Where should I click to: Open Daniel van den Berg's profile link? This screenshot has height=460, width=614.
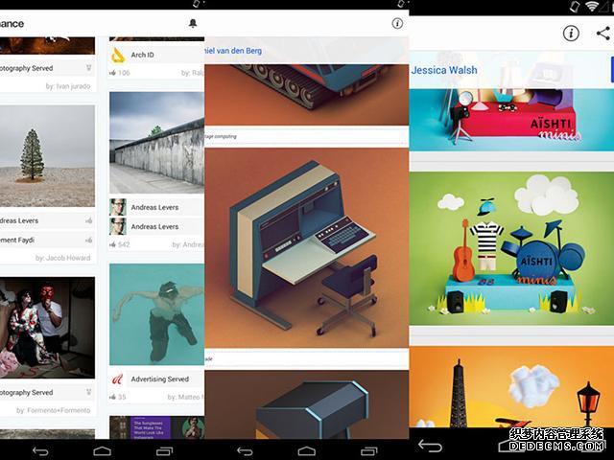[237, 51]
